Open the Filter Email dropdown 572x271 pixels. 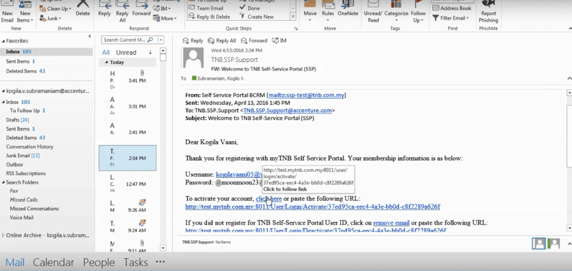click(x=450, y=18)
